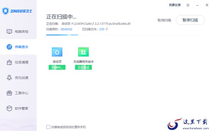Minimize the 2345安全卫士 window

[x=198, y=5]
